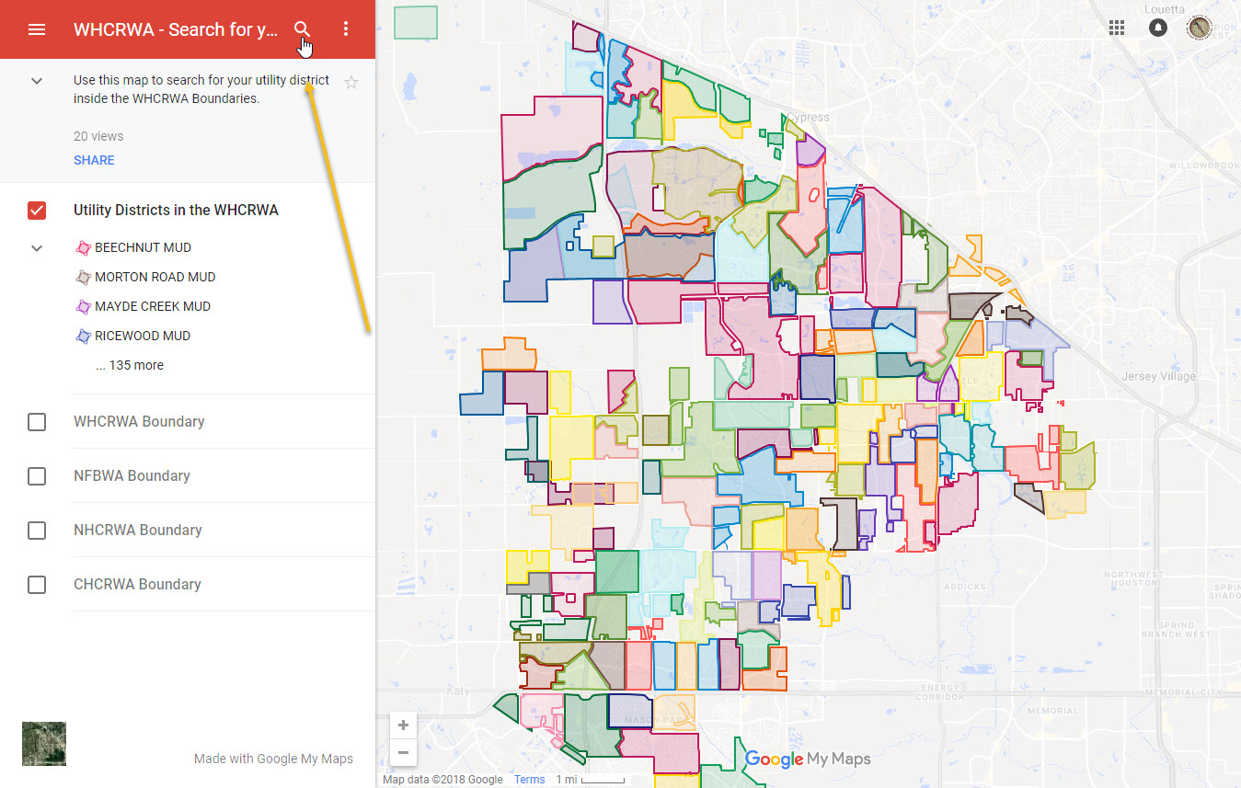Enable the CHCRWA Boundary layer
1241x788 pixels.
pyautogui.click(x=37, y=585)
